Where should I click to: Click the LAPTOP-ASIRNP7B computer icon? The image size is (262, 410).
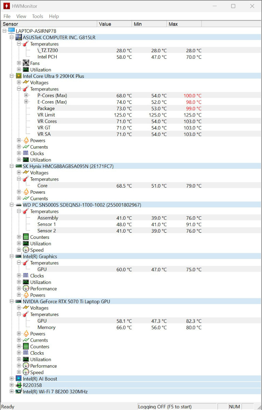click(x=11, y=31)
